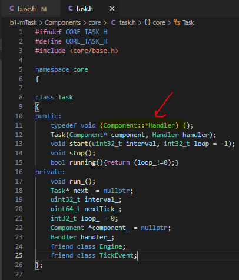Select the Task class breadcrumb
Screen dimensions: 239x280
pyautogui.click(x=188, y=22)
